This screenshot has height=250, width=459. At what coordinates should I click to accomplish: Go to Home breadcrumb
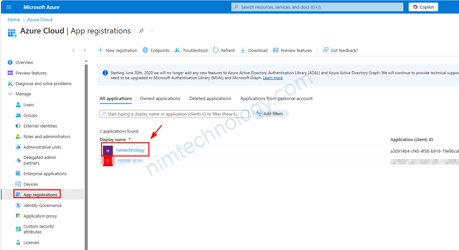14,20
